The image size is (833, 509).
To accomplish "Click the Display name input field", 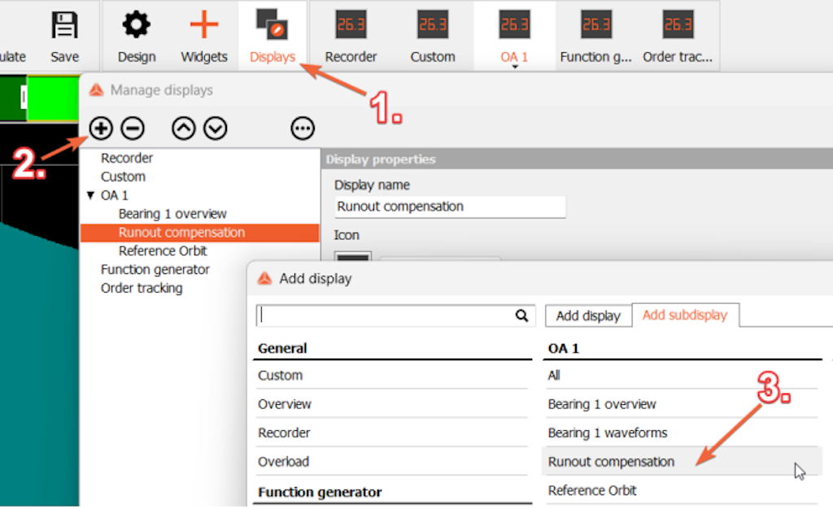I will click(x=450, y=207).
